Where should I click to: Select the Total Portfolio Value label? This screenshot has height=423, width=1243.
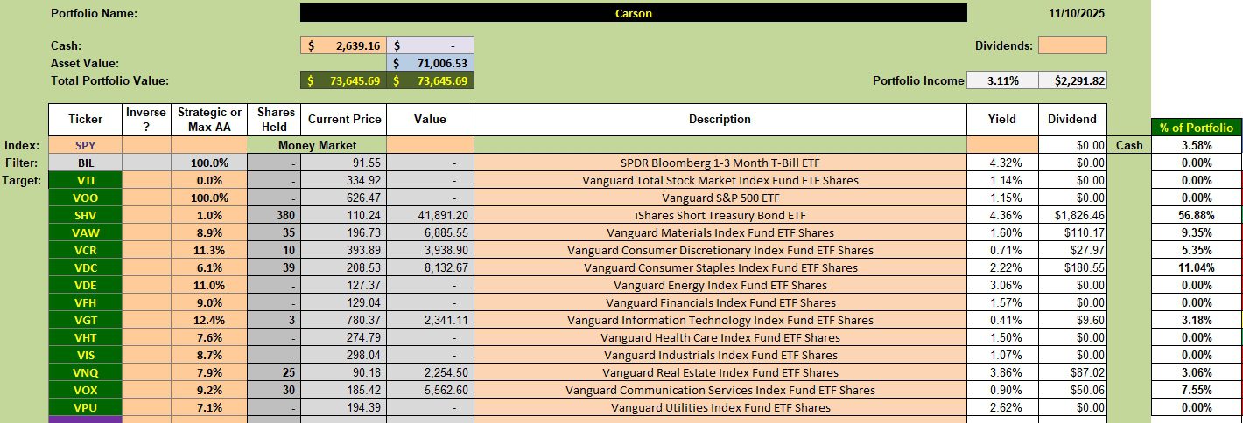(x=109, y=80)
